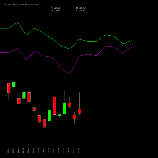Select the 24 Jun date label
Image resolution: width=158 pixels, height=158 pixels.
click(23, 150)
